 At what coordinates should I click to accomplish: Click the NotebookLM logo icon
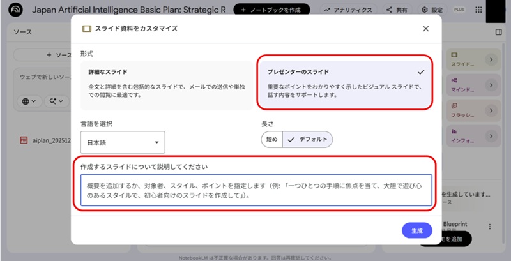tap(15, 10)
